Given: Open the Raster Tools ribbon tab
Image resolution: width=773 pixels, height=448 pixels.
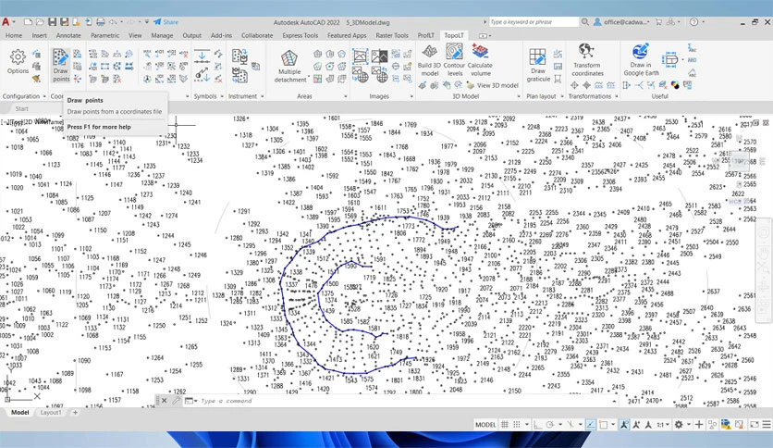Looking at the screenshot, I should pyautogui.click(x=392, y=35).
